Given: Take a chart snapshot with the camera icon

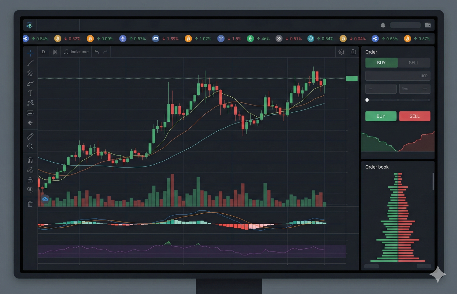Looking at the screenshot, I should coord(353,52).
